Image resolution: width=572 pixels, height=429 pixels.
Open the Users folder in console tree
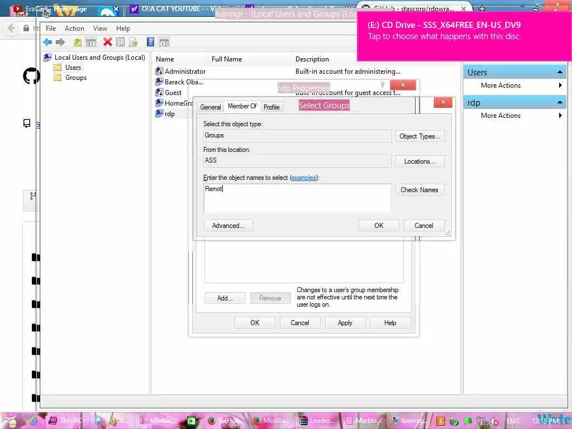click(x=73, y=68)
